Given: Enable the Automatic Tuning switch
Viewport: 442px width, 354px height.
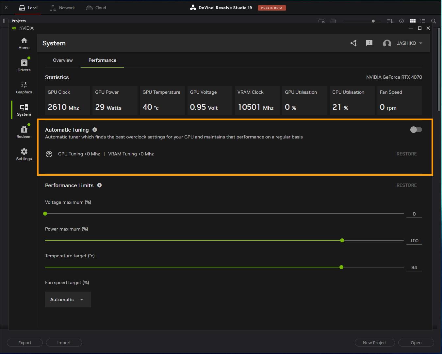Looking at the screenshot, I should [x=416, y=130].
